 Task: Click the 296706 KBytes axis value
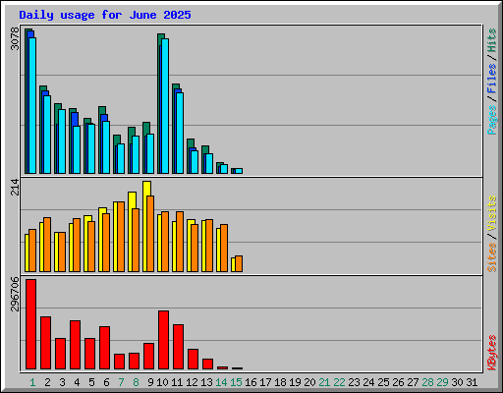coord(15,294)
